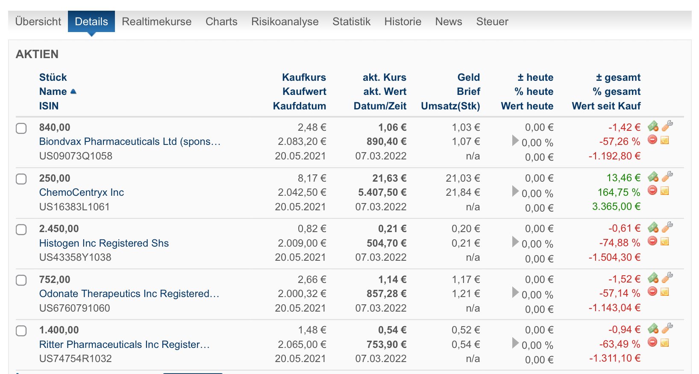Viewport: 699px width, 374px height.
Task: Open the yellow note icon for ChemoCentryx
Action: [664, 191]
